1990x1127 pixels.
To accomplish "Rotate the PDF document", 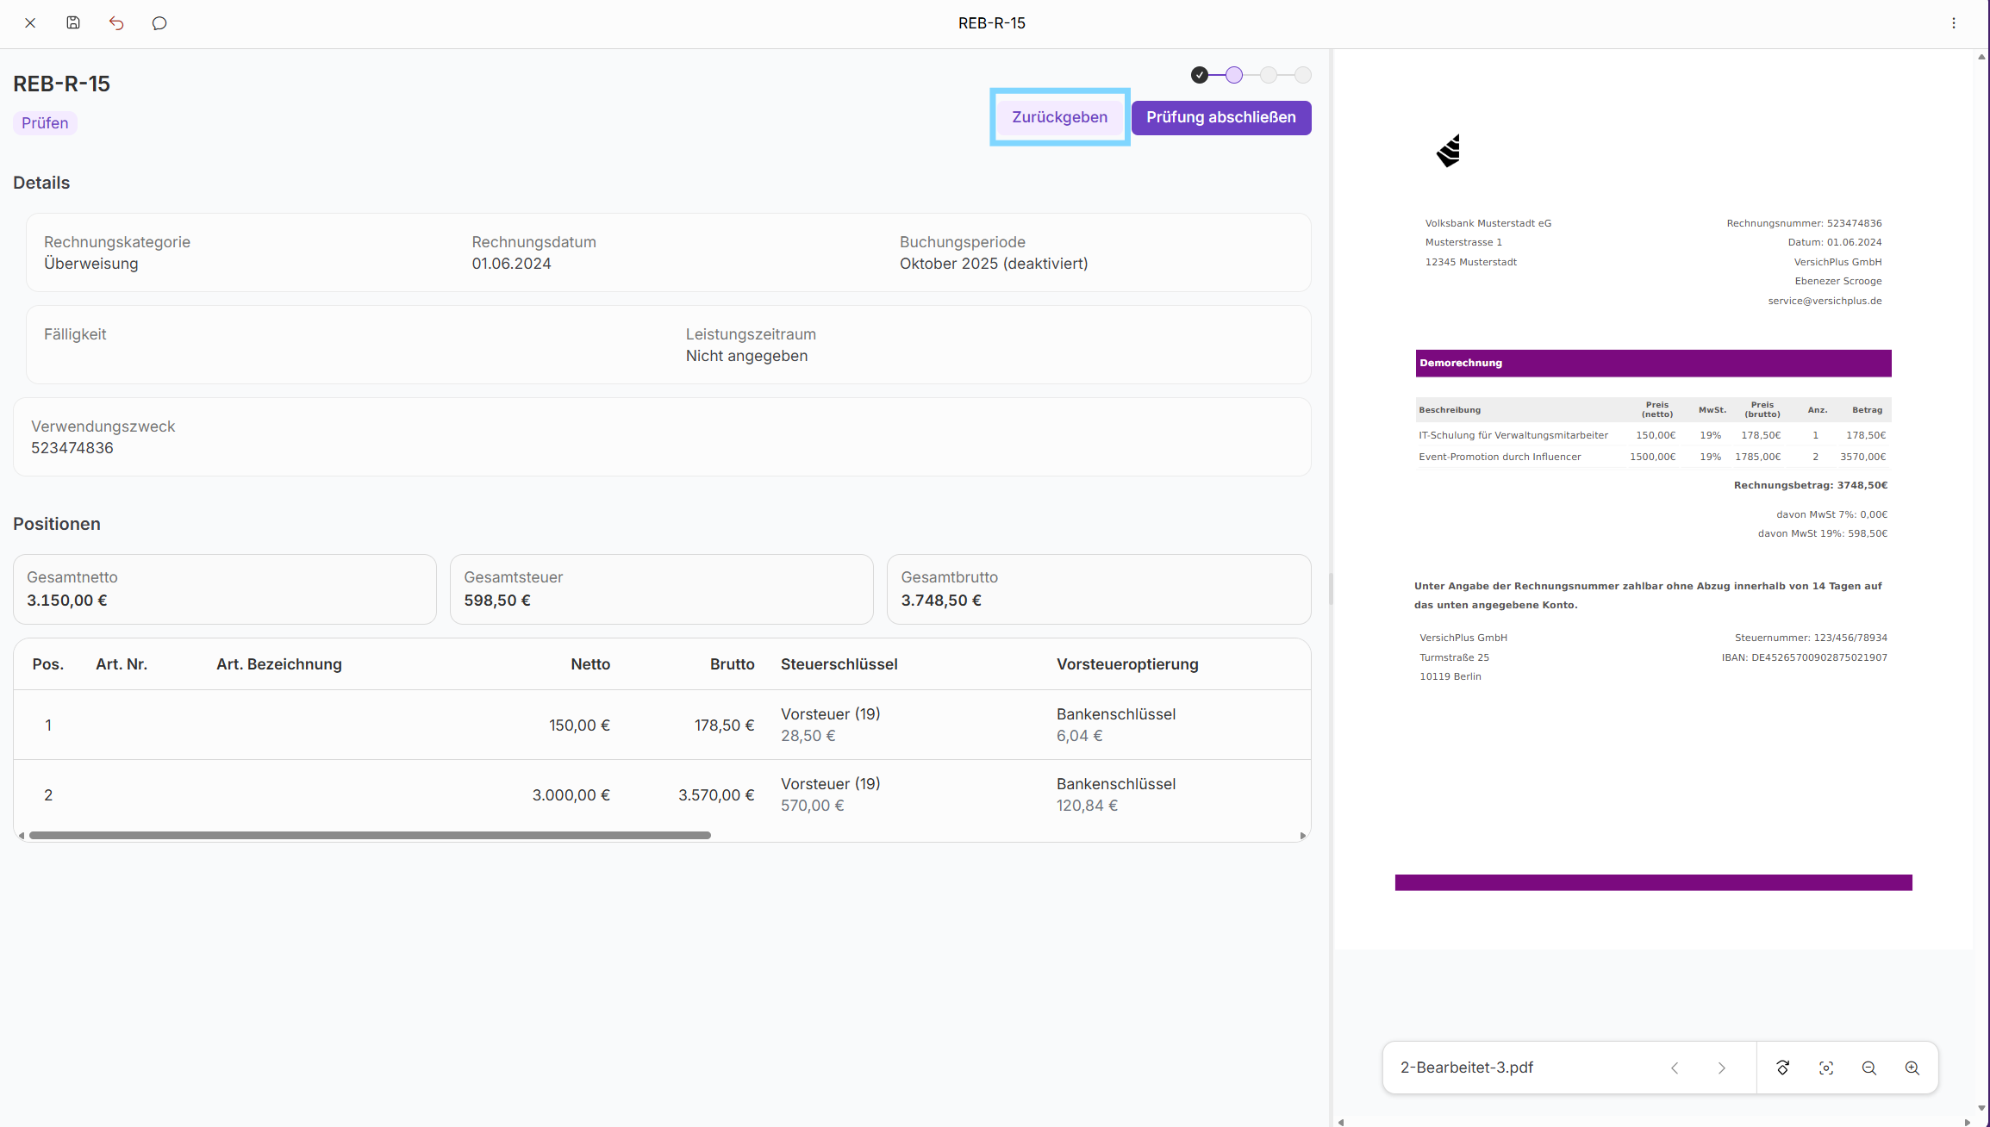I will [1783, 1068].
